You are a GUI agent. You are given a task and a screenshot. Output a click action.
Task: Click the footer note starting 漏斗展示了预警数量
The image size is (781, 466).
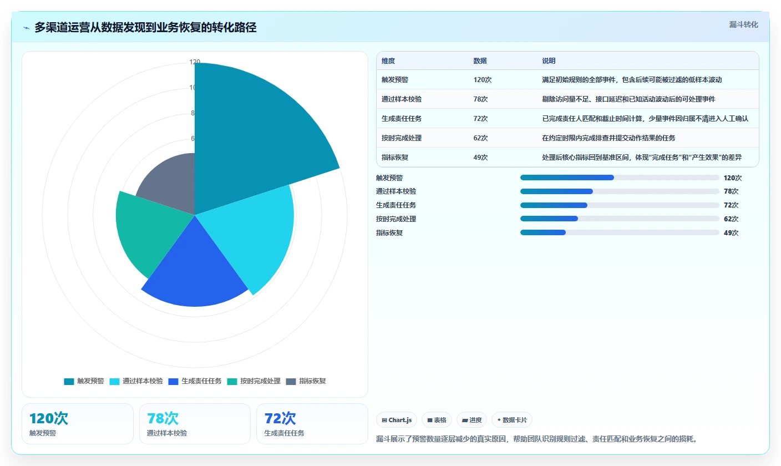click(x=536, y=439)
